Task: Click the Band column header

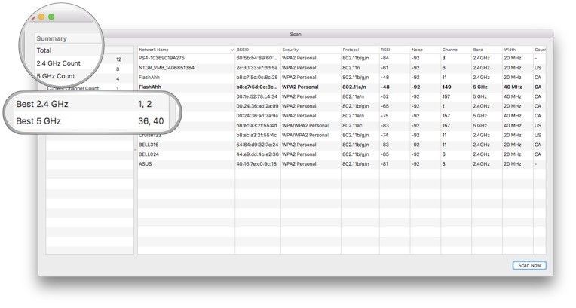Action: tap(486, 49)
